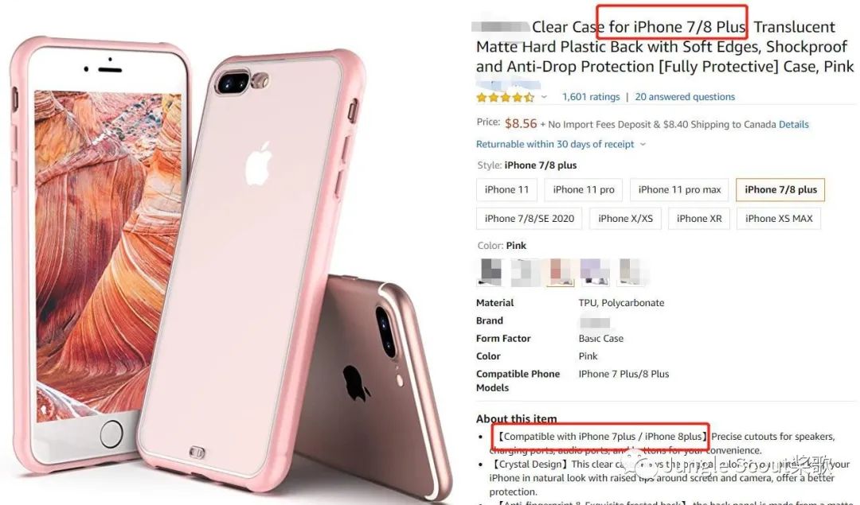Open the 1,601 ratings link
The width and height of the screenshot is (860, 505).
591,97
